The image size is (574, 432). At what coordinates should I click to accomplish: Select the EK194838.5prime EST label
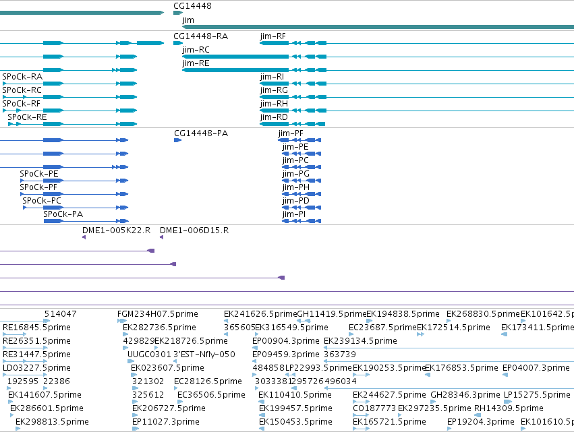[x=403, y=314]
